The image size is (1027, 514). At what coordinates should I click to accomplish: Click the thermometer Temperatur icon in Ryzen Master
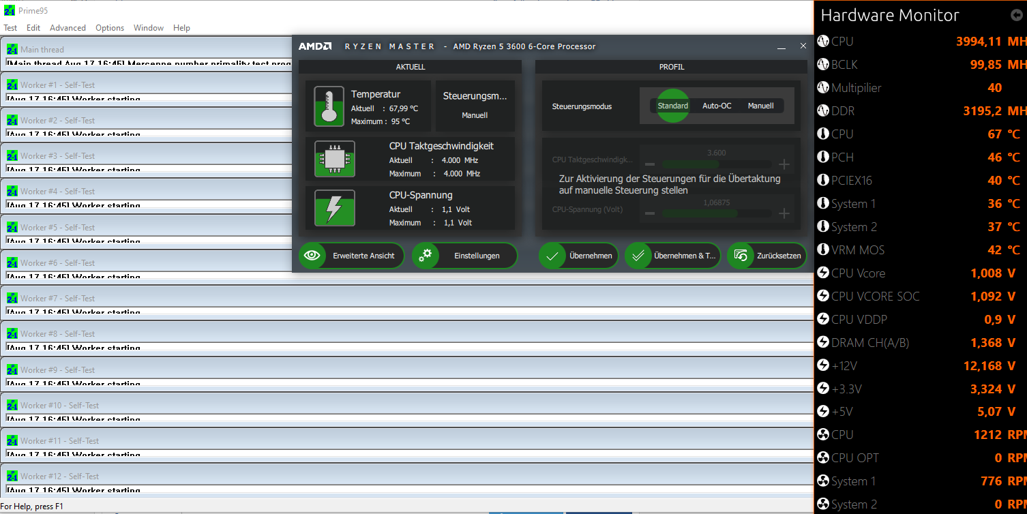pyautogui.click(x=329, y=106)
